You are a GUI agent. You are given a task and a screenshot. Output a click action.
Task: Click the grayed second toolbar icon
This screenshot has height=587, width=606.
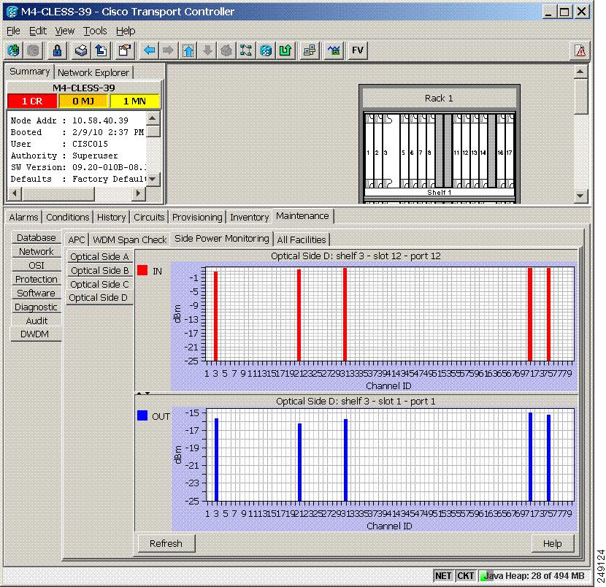33,50
